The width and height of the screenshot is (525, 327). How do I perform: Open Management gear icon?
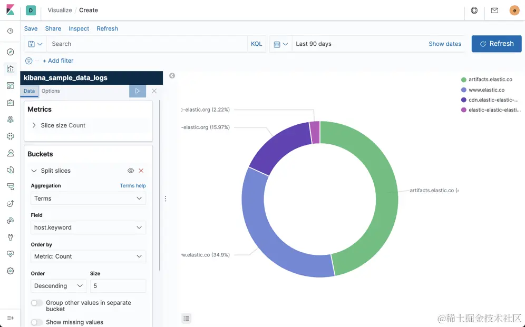coord(11,271)
